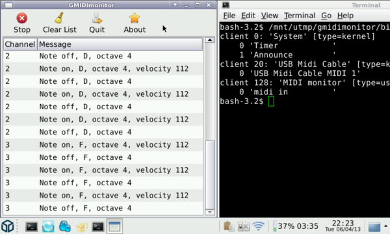This screenshot has height=234, width=390.
Task: Click the volume mixer tray icon
Action: (244, 226)
